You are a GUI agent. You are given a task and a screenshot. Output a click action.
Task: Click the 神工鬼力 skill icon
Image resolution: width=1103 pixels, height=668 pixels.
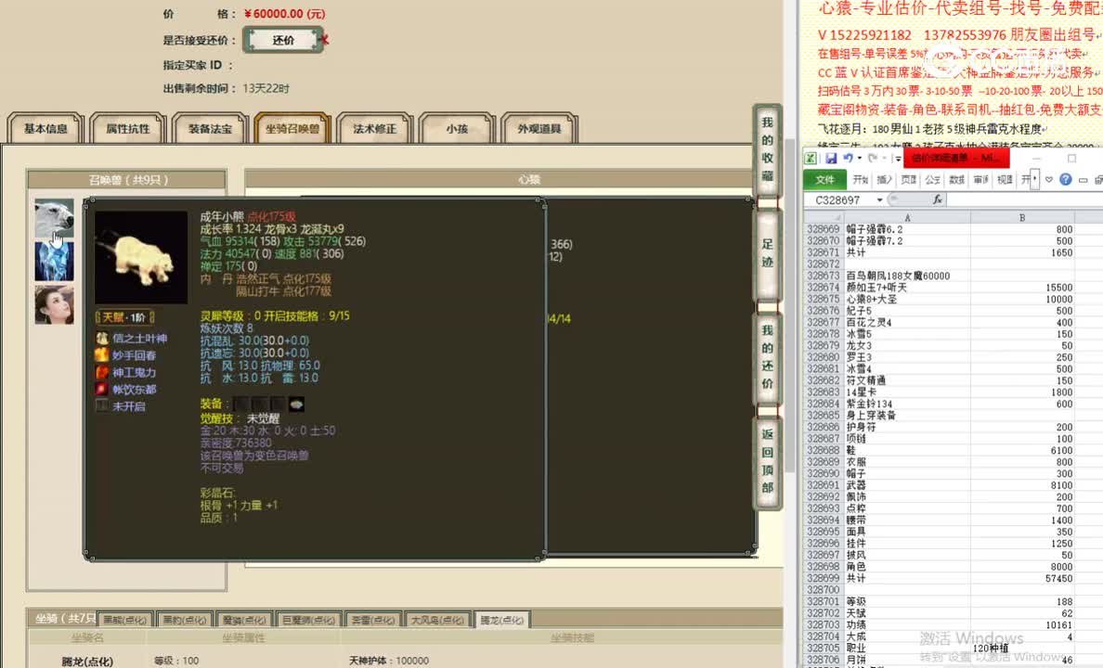(102, 372)
